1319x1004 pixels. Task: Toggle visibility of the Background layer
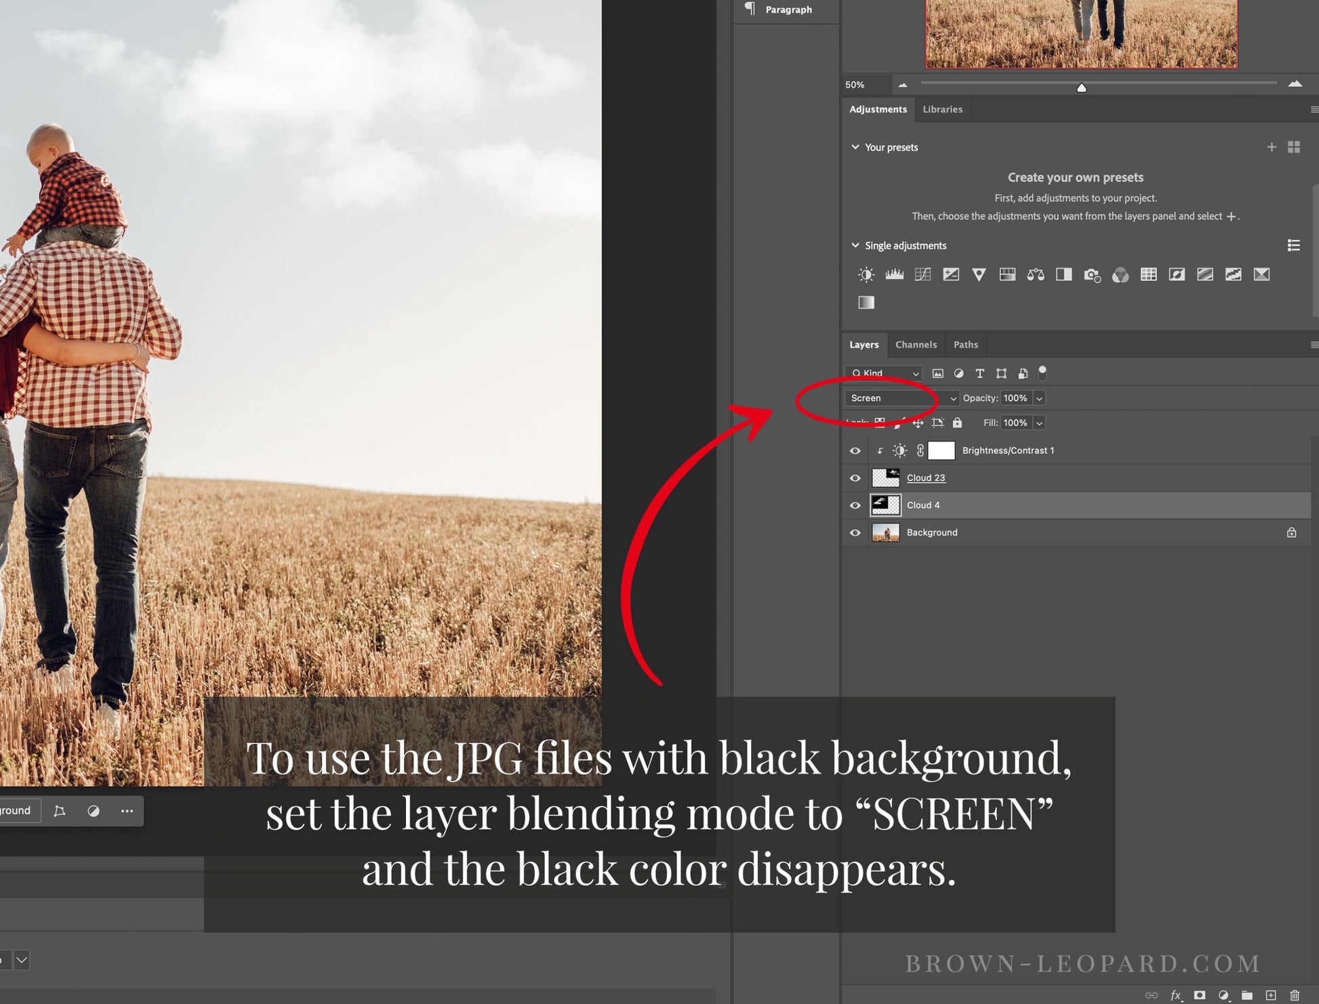855,532
